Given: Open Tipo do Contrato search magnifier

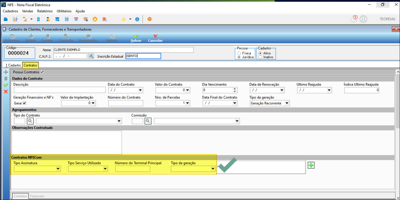Looking at the screenshot, I should point(30,121).
